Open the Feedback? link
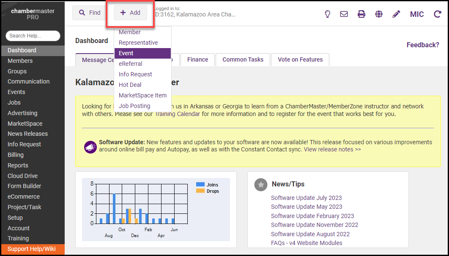Image resolution: width=449 pixels, height=256 pixels. (x=423, y=45)
